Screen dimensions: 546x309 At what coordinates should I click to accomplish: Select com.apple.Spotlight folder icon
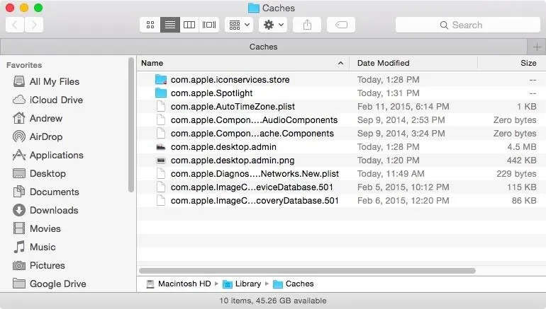(161, 93)
